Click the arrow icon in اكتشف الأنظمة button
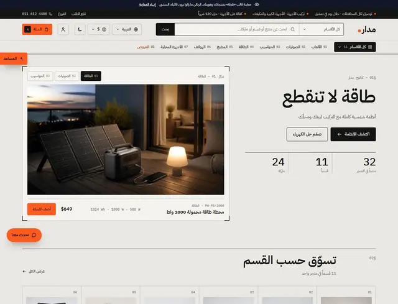Viewport: 398px width, 304px height. 340,134
